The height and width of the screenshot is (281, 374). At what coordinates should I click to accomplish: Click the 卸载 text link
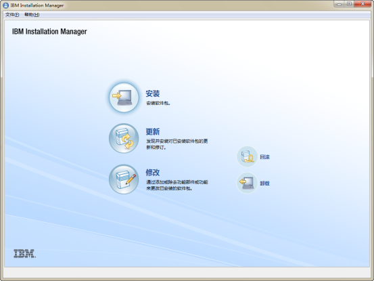pos(264,183)
